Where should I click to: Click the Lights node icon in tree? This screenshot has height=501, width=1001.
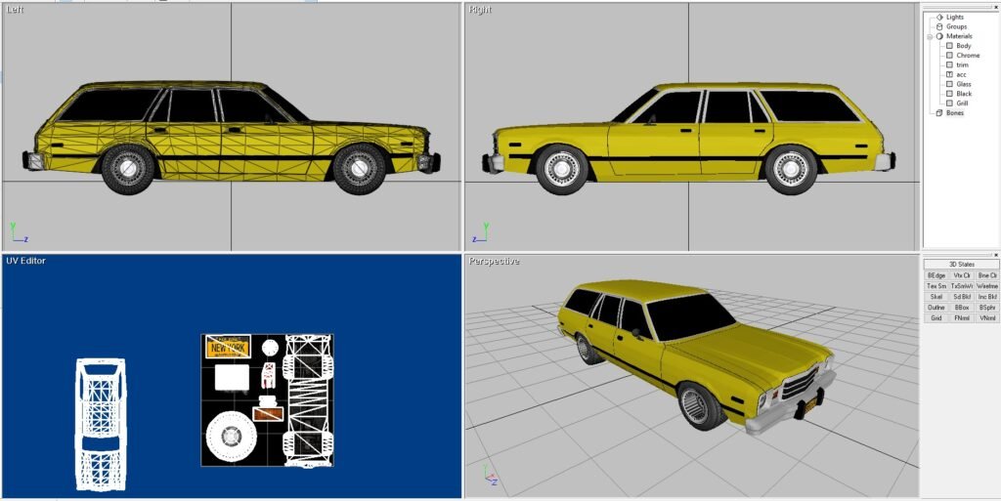tap(939, 17)
